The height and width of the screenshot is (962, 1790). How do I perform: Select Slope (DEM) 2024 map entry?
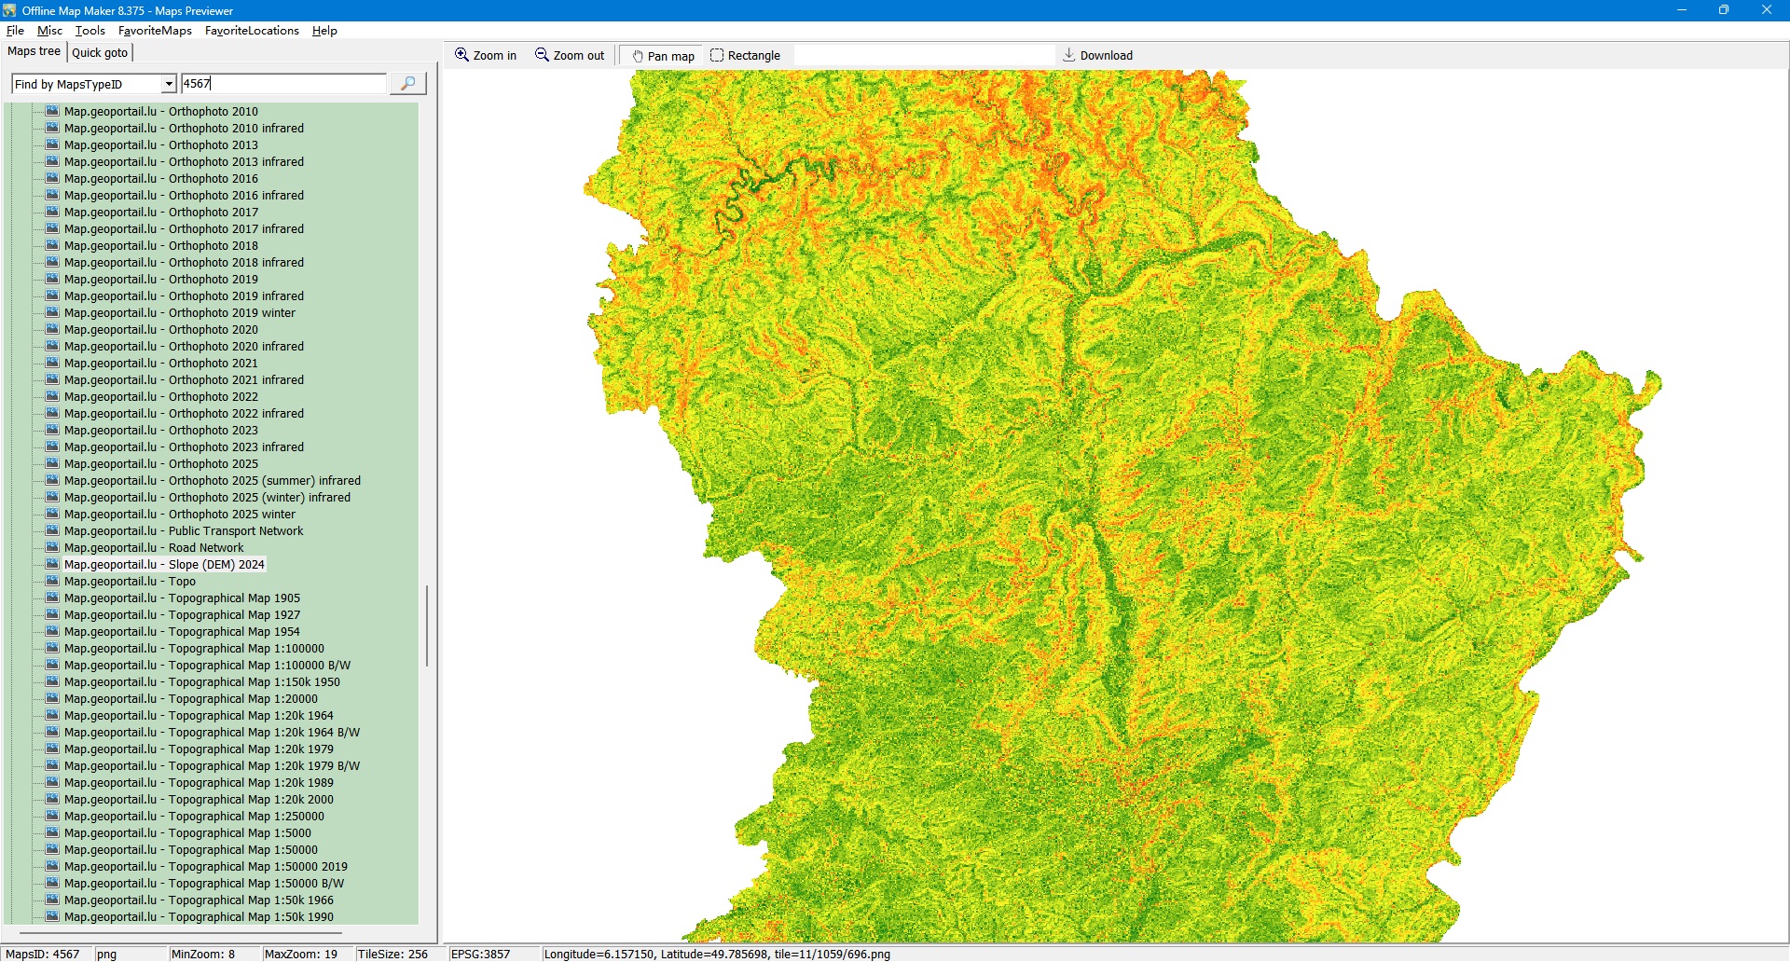coord(164,564)
